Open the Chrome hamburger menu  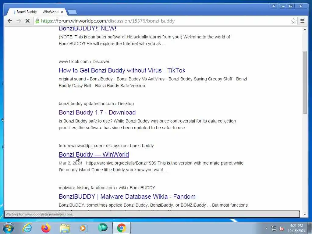[x=302, y=21]
